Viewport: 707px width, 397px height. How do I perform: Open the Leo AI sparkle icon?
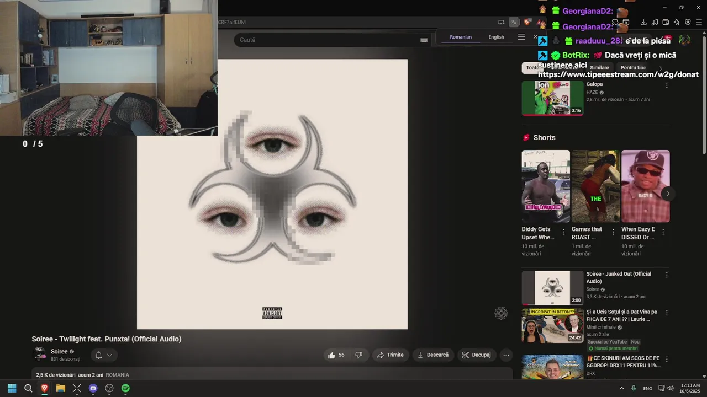coord(677,22)
